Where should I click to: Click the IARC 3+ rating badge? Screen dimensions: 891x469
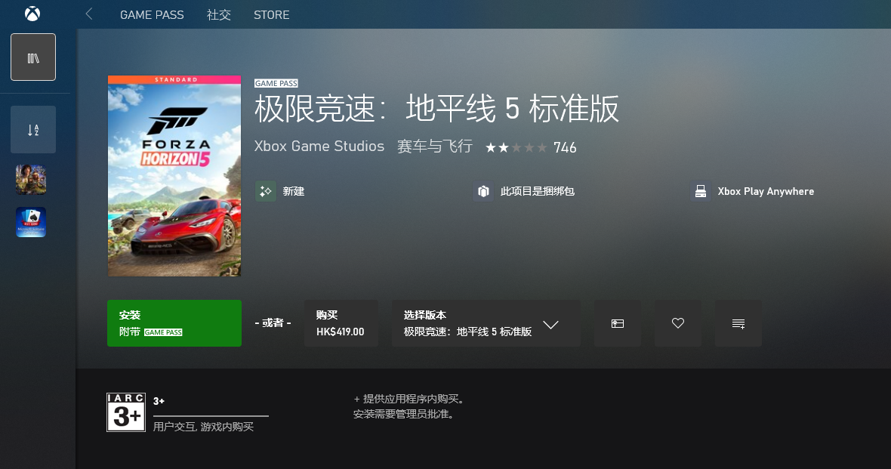click(x=126, y=412)
